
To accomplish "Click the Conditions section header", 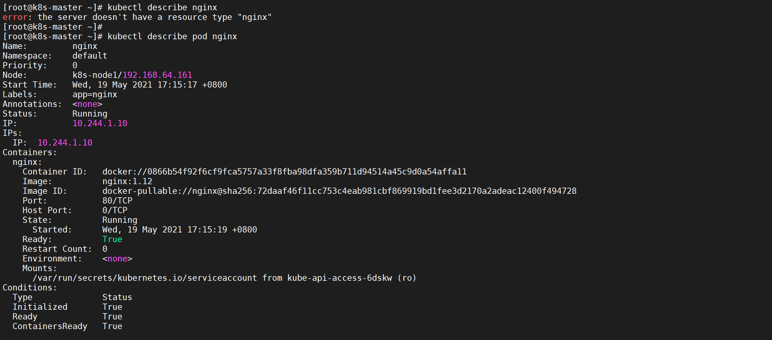I will point(30,288).
